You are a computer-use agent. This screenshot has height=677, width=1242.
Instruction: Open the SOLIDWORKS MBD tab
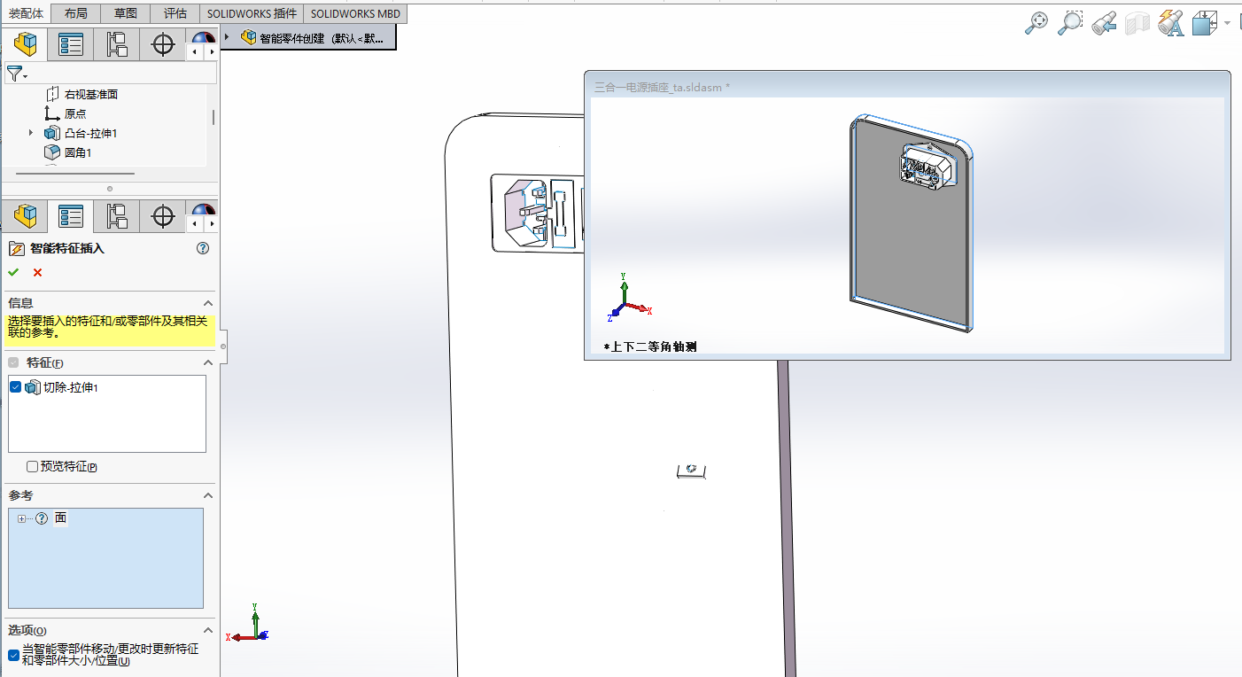(355, 13)
